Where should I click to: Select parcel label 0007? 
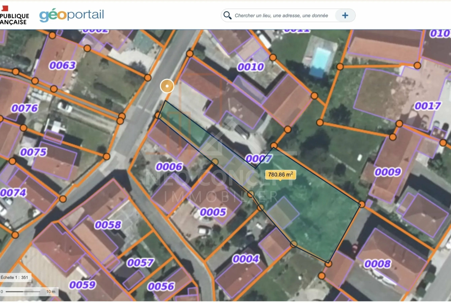[x=259, y=158]
